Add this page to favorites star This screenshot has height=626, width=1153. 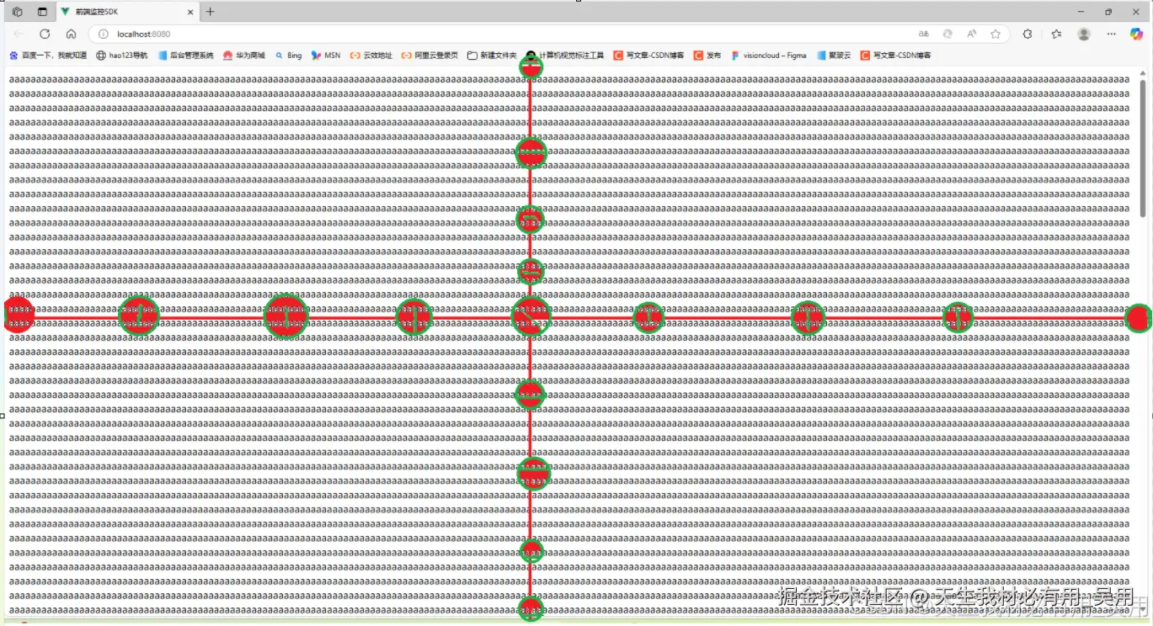pyautogui.click(x=996, y=34)
